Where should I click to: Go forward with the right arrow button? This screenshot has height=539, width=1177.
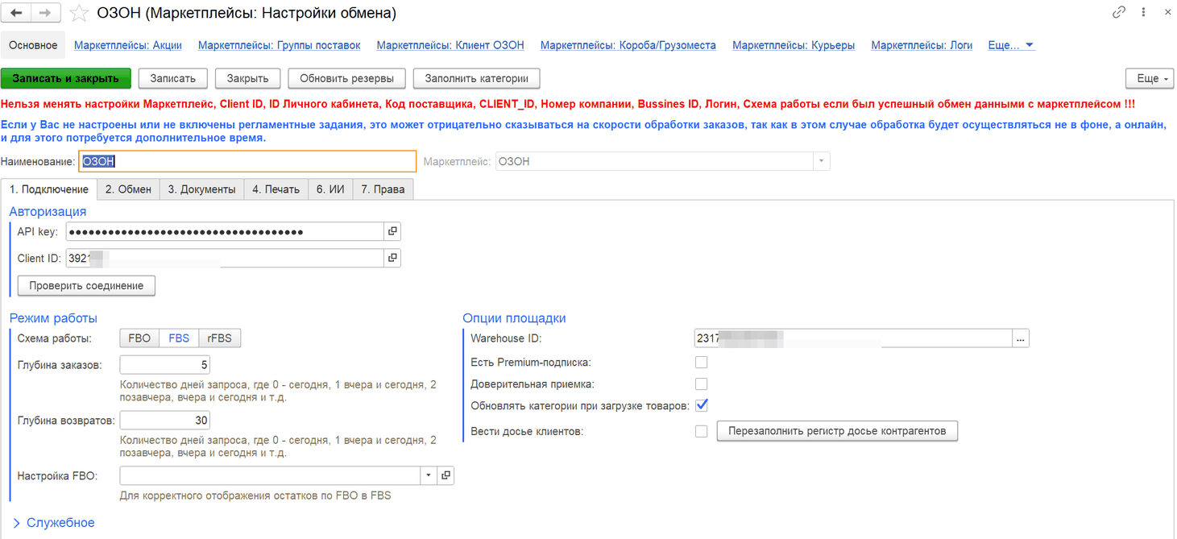(45, 13)
